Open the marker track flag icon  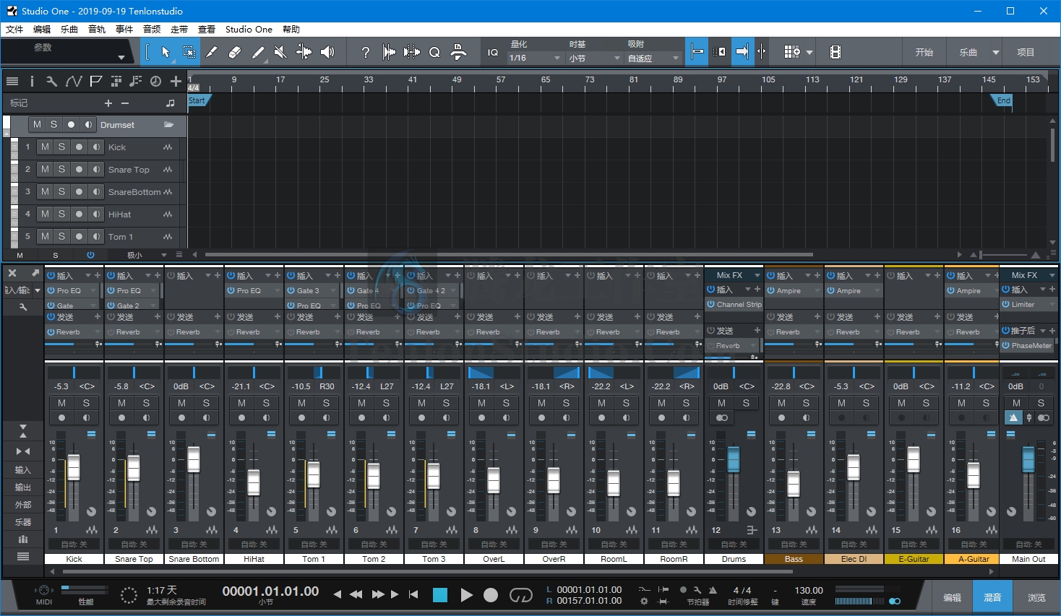click(x=96, y=82)
